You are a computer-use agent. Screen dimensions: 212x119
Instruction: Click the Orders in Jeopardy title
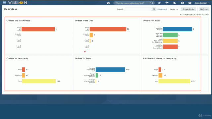17,58
